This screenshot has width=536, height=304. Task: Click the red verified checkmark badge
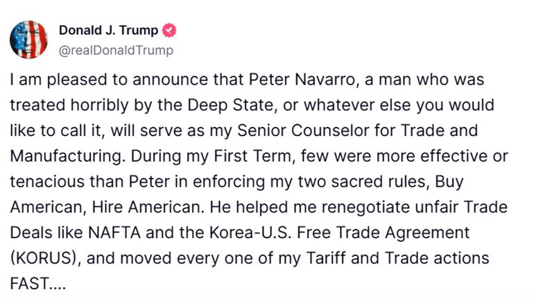tap(169, 31)
